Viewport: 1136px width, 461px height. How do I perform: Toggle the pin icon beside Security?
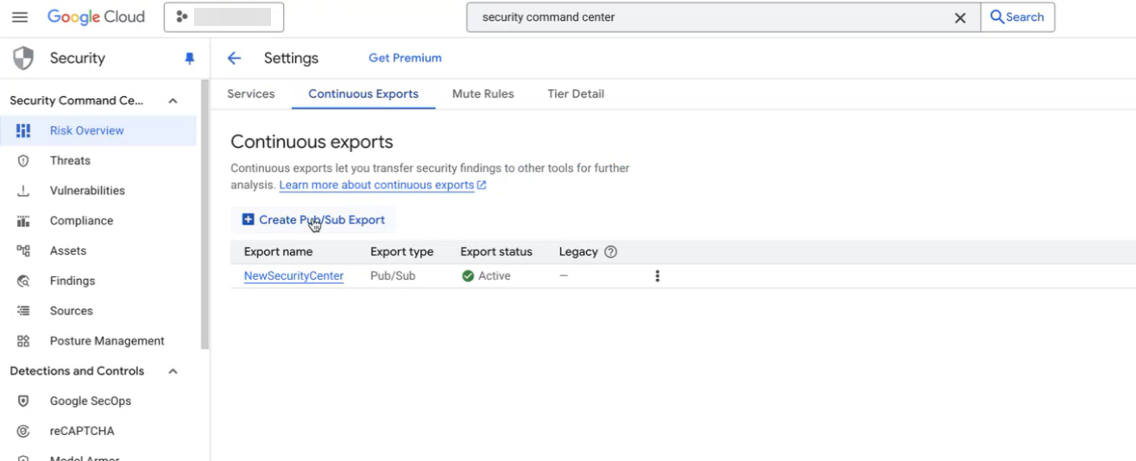pos(190,59)
